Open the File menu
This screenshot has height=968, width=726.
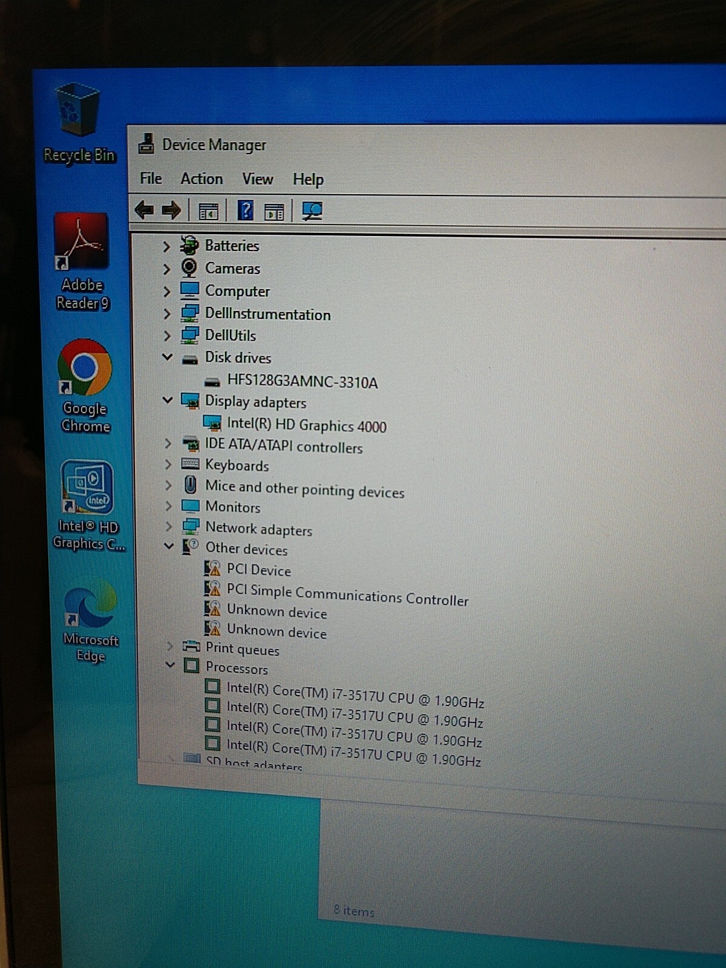(x=151, y=178)
